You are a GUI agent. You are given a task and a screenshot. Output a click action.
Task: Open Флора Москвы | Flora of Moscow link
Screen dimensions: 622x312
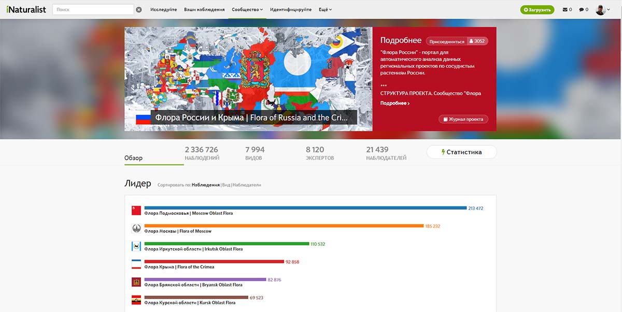(x=178, y=231)
